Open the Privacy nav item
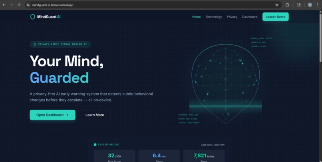This screenshot has width=322, height=162. [x=232, y=17]
